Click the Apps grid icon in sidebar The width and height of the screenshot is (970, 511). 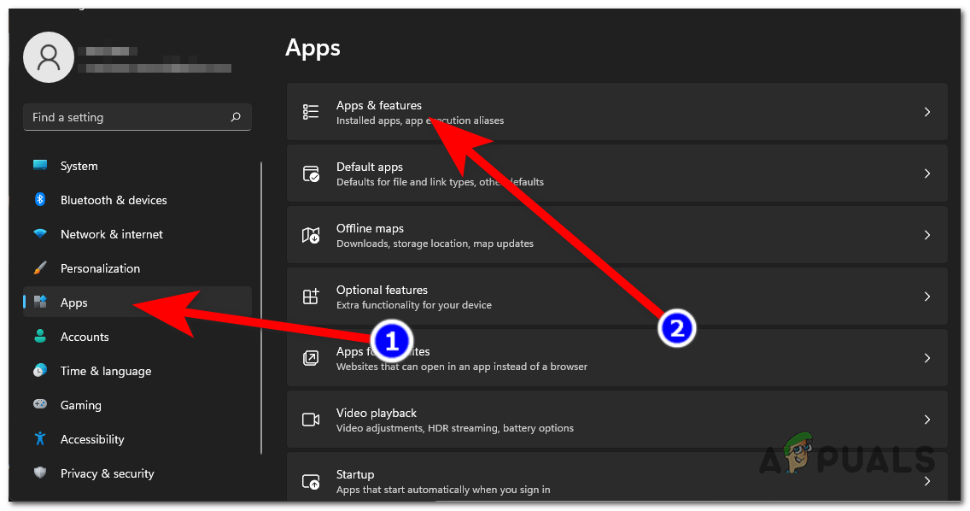40,302
